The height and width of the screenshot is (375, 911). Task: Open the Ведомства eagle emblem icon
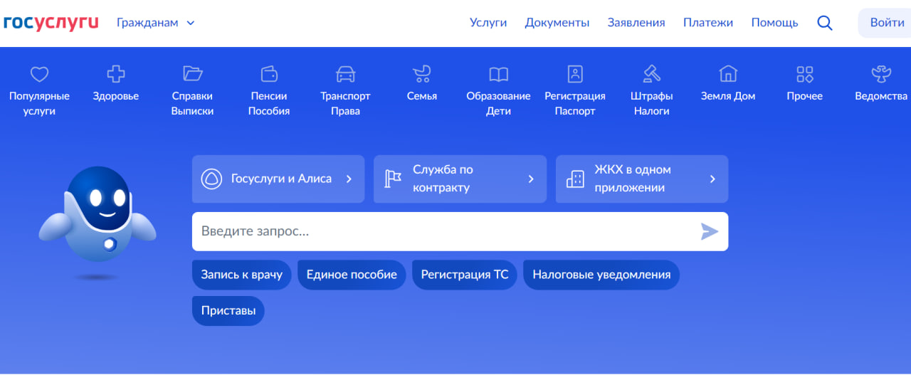881,73
